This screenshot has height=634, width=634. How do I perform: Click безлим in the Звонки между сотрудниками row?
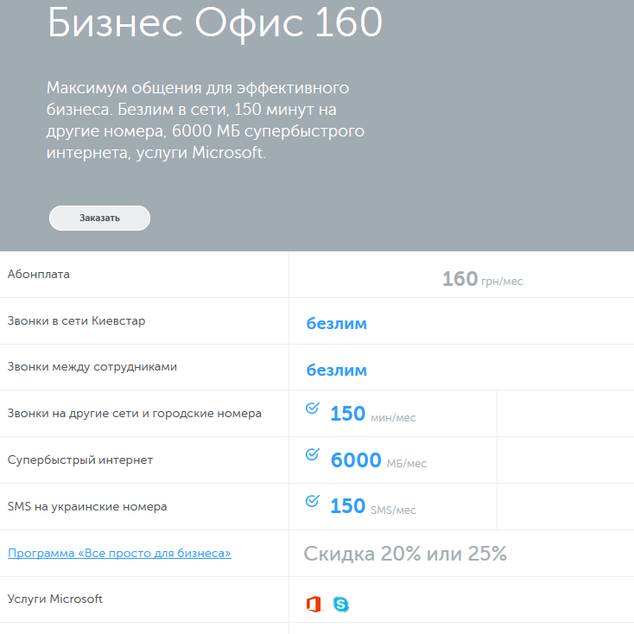(x=336, y=371)
